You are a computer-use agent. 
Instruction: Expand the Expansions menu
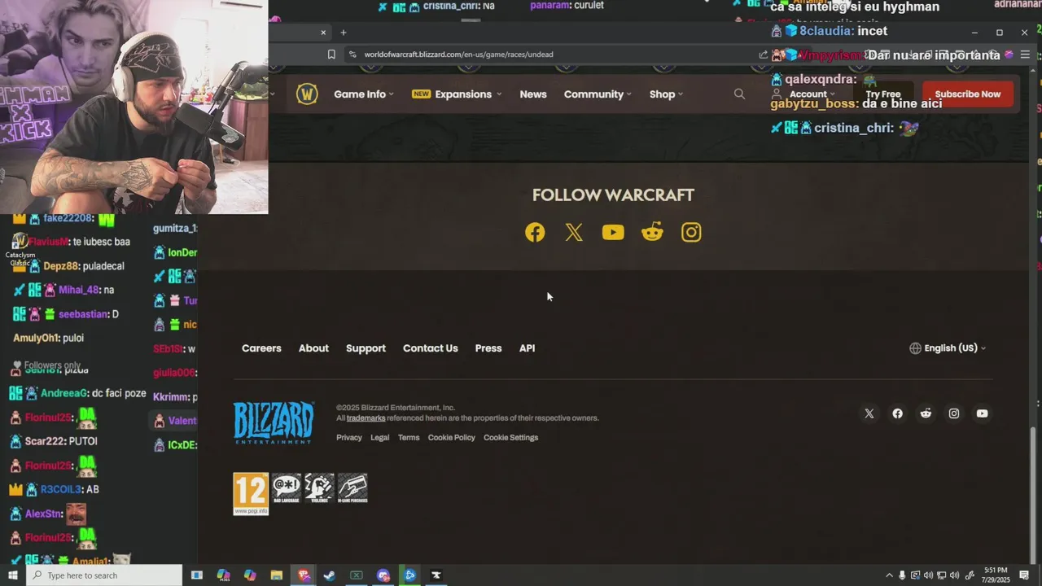pyautogui.click(x=456, y=94)
